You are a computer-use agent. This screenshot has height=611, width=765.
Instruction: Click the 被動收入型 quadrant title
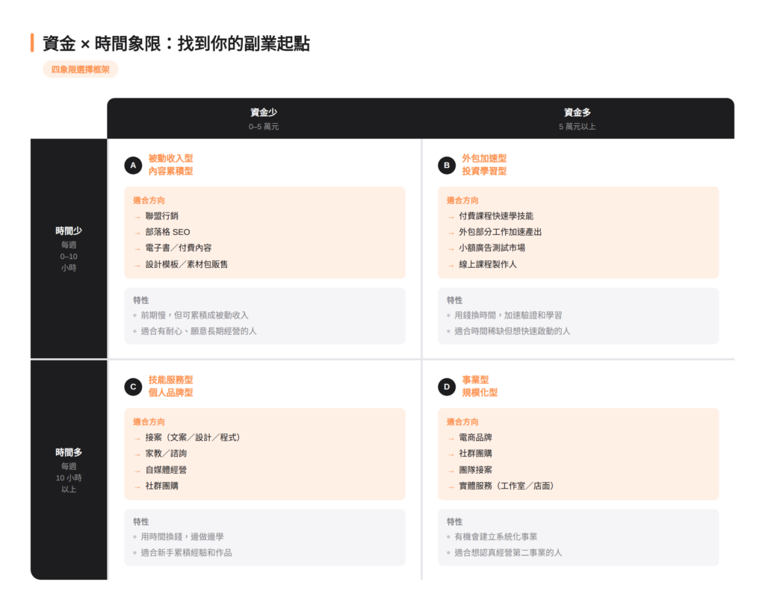pos(170,158)
